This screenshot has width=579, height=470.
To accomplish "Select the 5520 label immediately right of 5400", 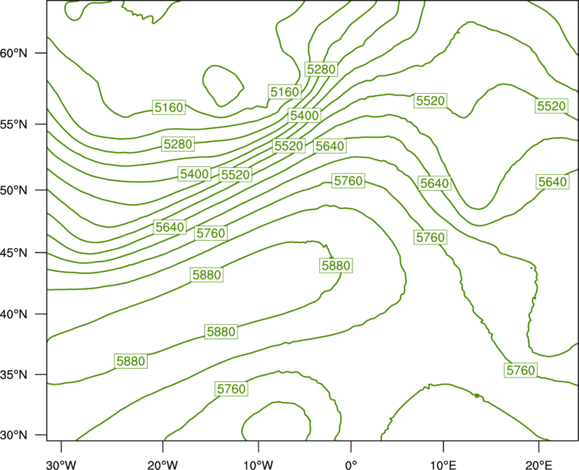I will click(x=236, y=174).
